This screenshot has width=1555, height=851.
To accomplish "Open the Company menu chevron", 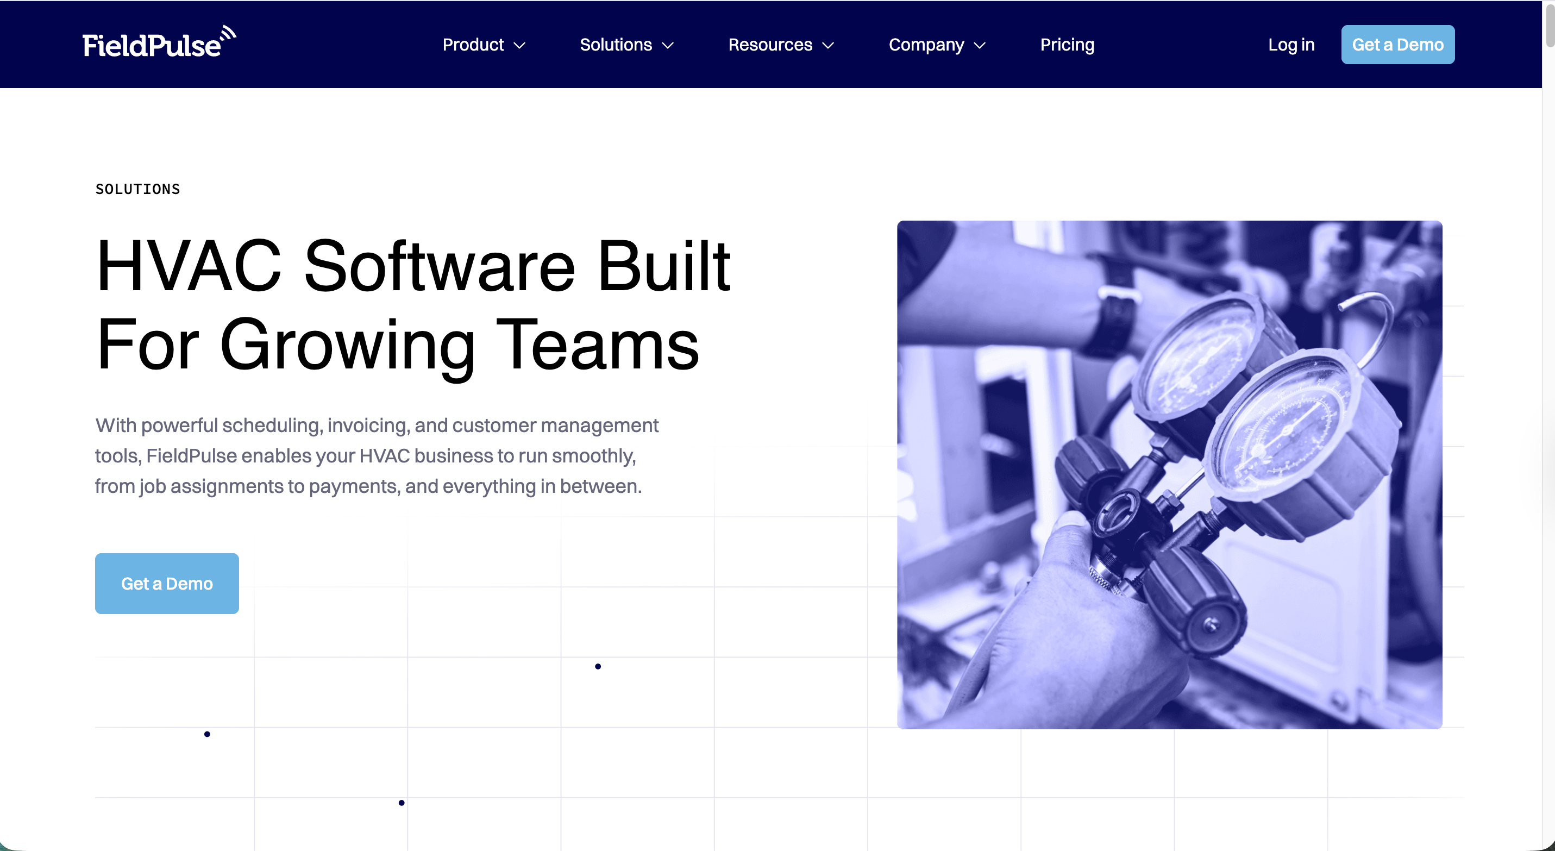I will point(980,45).
